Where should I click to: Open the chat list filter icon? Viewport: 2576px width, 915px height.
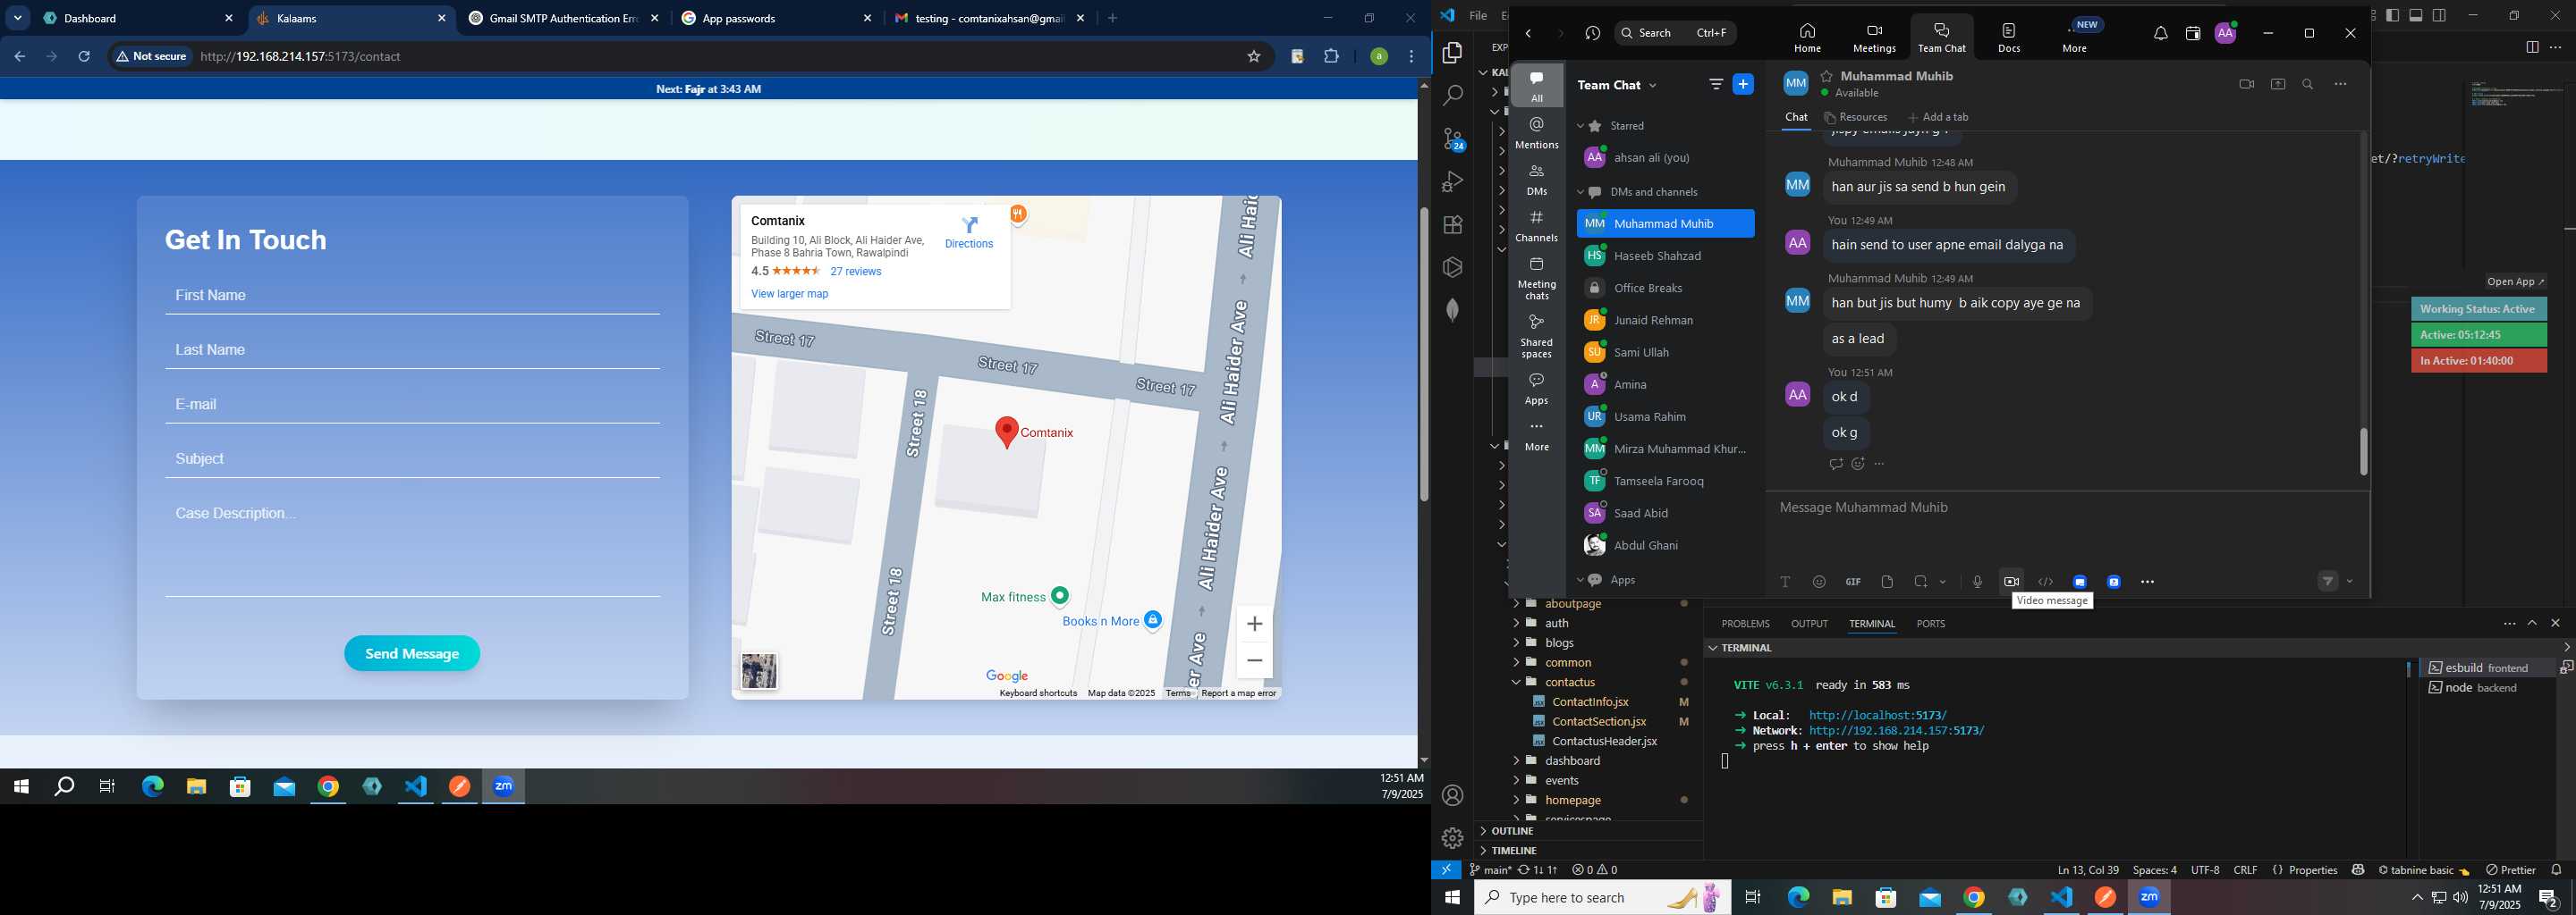[x=1716, y=85]
